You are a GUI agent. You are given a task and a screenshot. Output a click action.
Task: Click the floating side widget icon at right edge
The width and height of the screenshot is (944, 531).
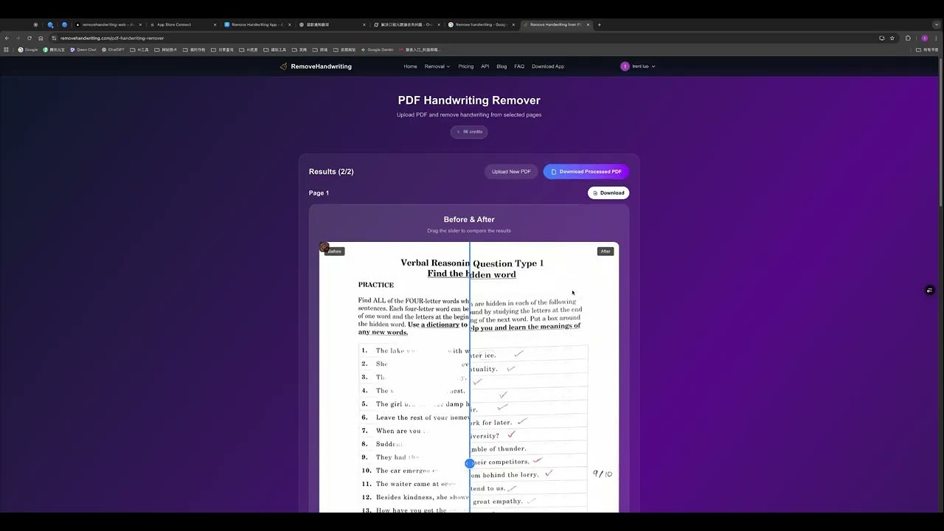coord(930,291)
